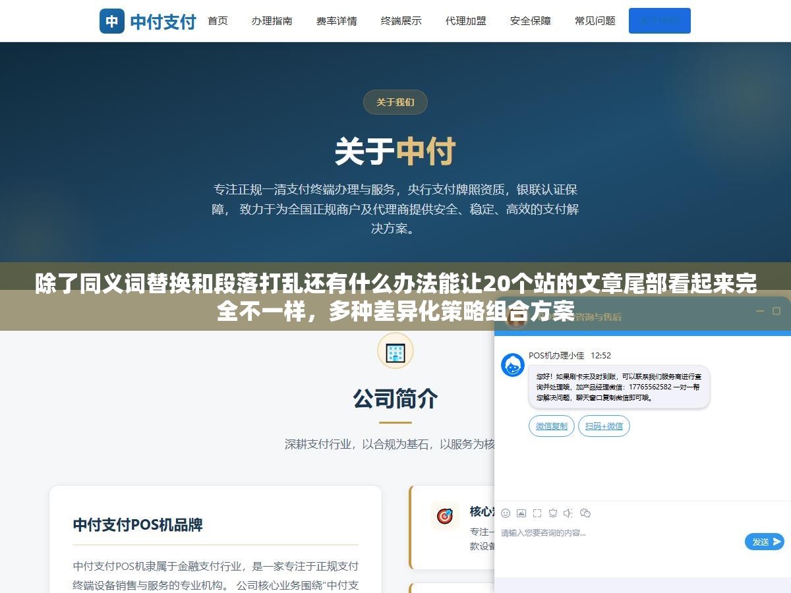Toggle the chat sound speaker icon
This screenshot has width=791, height=593.
click(x=568, y=513)
